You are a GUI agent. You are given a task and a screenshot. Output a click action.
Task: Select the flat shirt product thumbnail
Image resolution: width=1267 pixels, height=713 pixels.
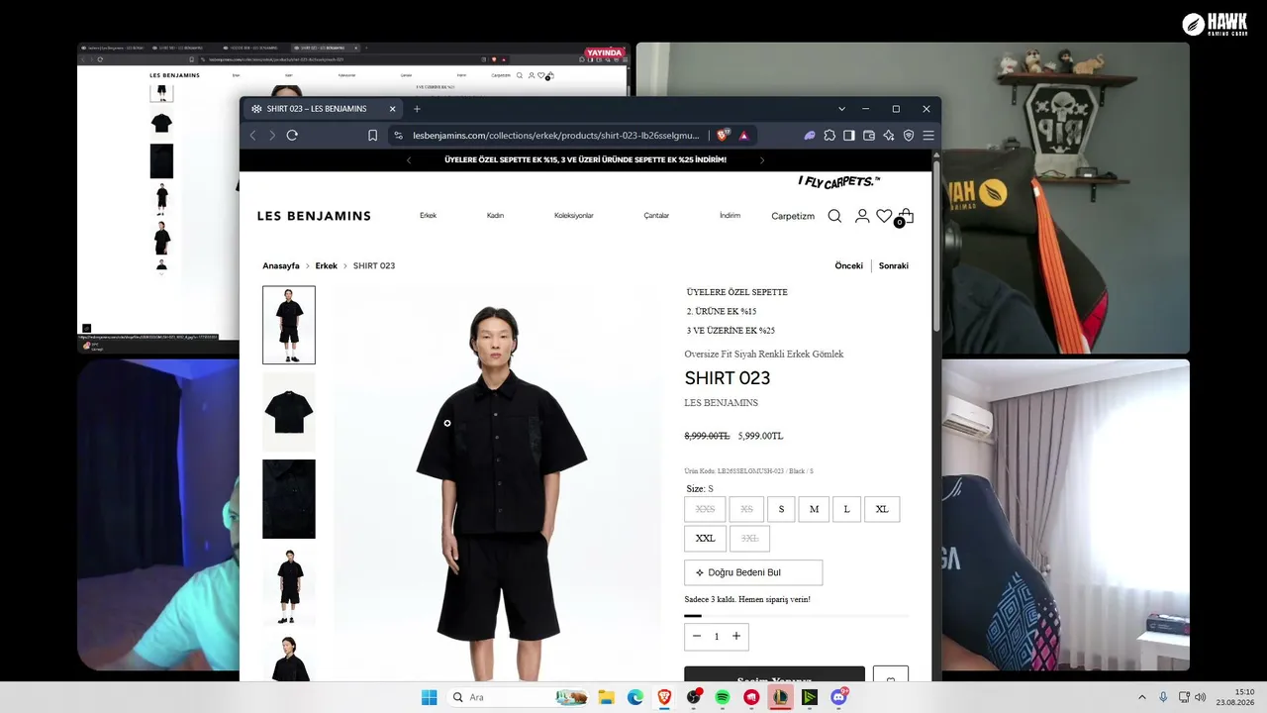tap(289, 412)
